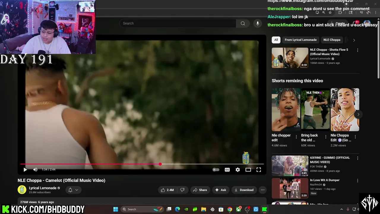
Task: Click the microphone tray icon
Action: 348,209
